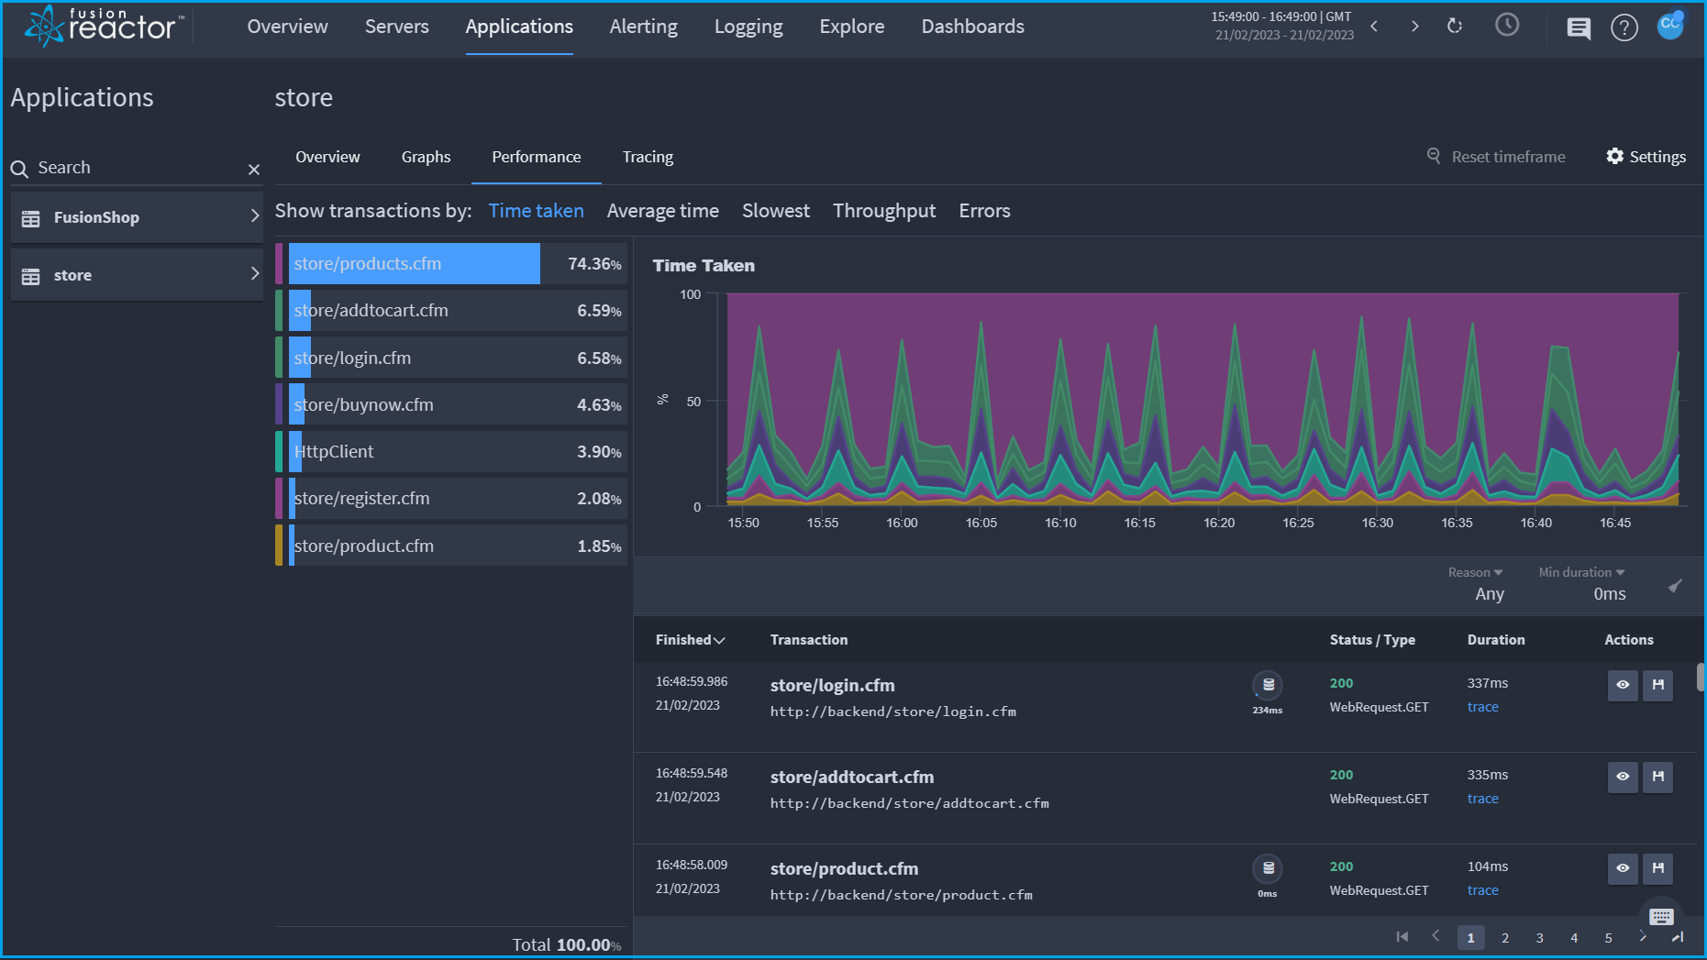View details of store/addtocart.cfm with eye icon
The image size is (1707, 960).
pos(1623,777)
